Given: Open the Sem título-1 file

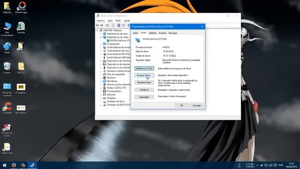Looking at the screenshot, I should pyautogui.click(x=21, y=109).
